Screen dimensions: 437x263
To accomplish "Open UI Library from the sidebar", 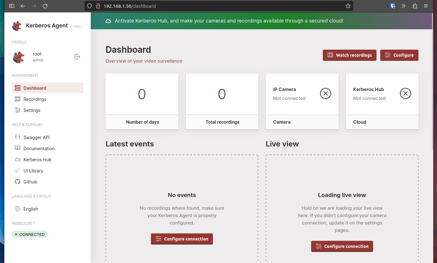I will tap(48, 171).
